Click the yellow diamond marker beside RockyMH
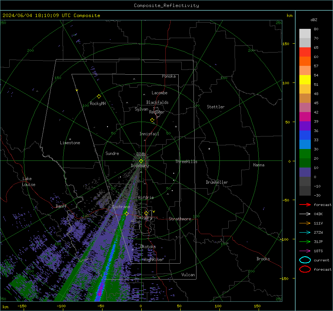333x311 pixels. click(x=99, y=97)
